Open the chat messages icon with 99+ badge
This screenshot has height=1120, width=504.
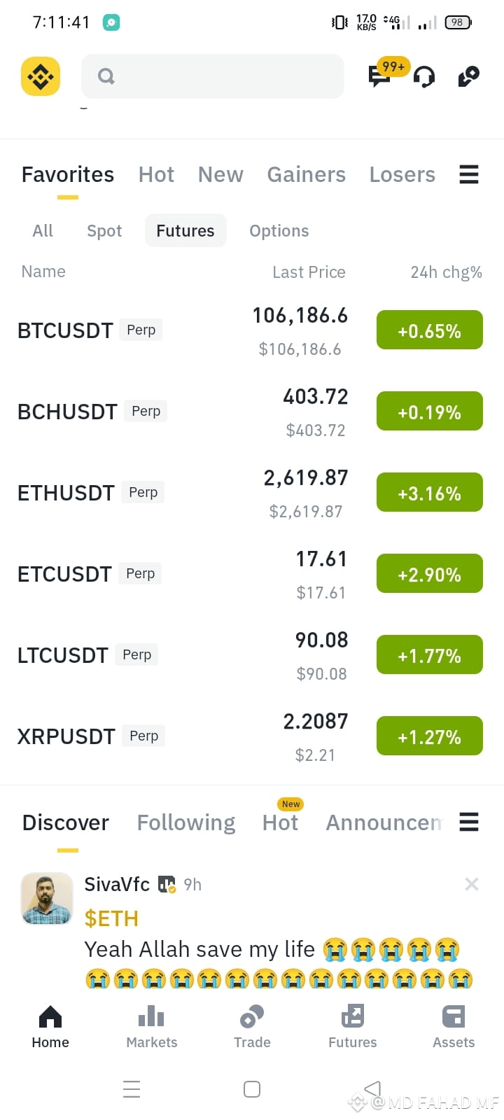[380, 76]
